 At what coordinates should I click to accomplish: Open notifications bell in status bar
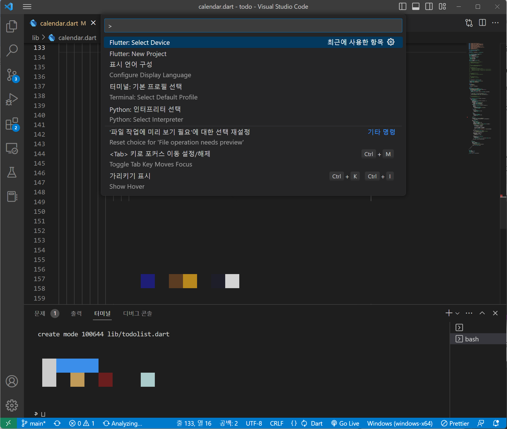[496, 423]
